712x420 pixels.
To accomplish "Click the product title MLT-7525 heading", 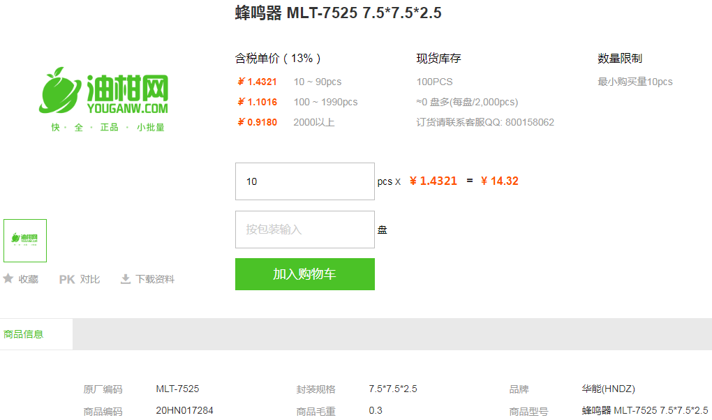I will pos(338,13).
